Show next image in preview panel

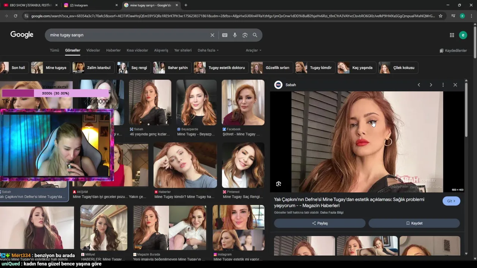tap(431, 85)
